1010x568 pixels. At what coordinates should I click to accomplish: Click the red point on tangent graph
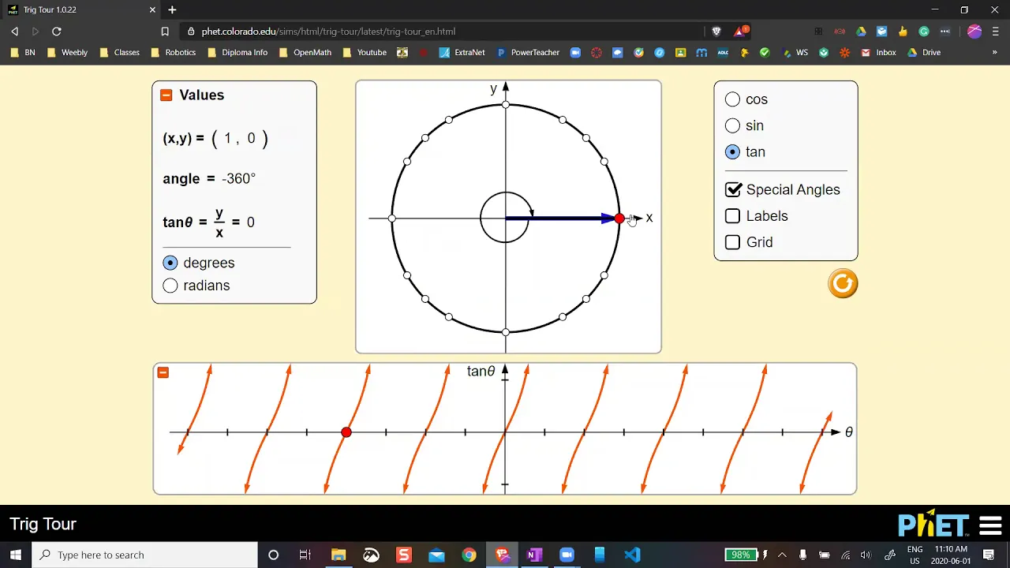pyautogui.click(x=346, y=432)
